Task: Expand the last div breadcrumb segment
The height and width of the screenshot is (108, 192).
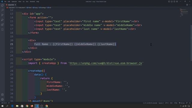Action: 49,7
